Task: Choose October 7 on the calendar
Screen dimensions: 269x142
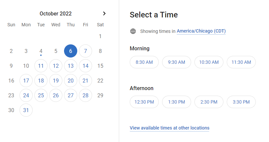Action: point(85,51)
